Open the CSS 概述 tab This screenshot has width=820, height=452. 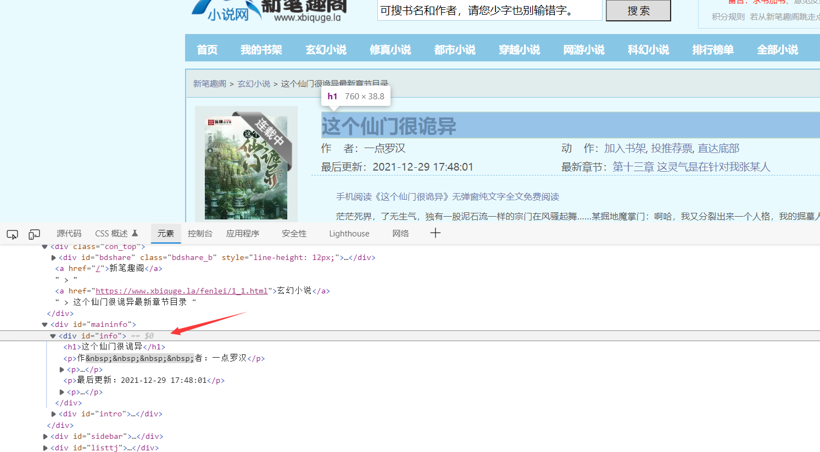pyautogui.click(x=116, y=234)
